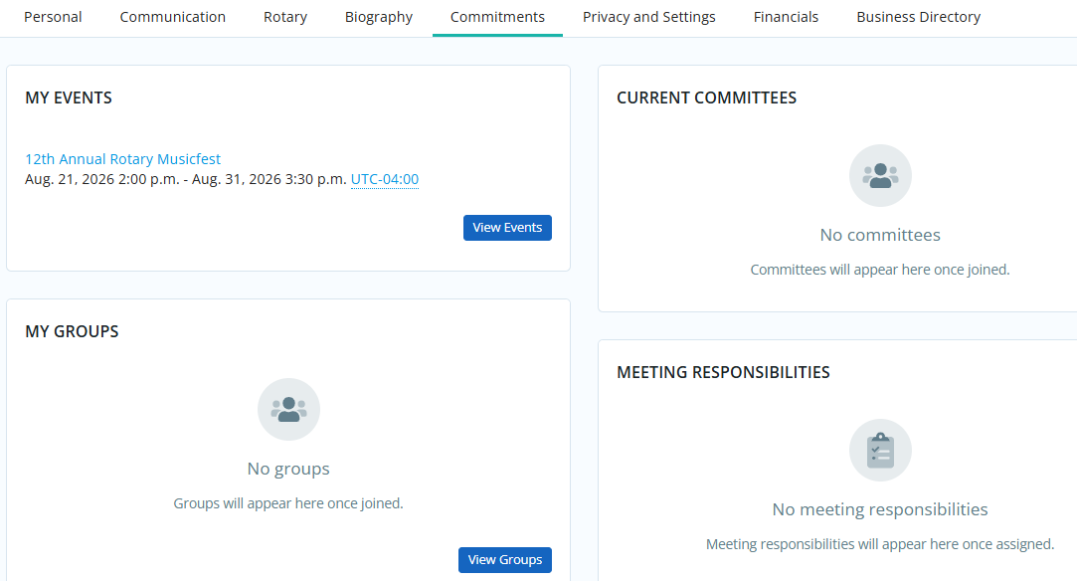
Task: Select the CURRENT COMMITTEES heading
Action: point(707,98)
